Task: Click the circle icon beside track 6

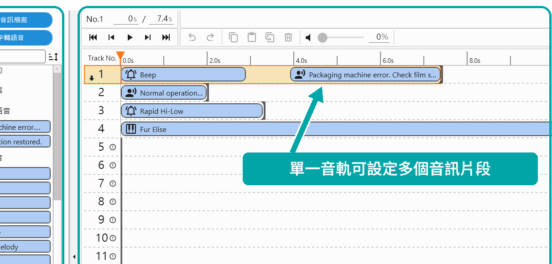Action: (x=113, y=165)
